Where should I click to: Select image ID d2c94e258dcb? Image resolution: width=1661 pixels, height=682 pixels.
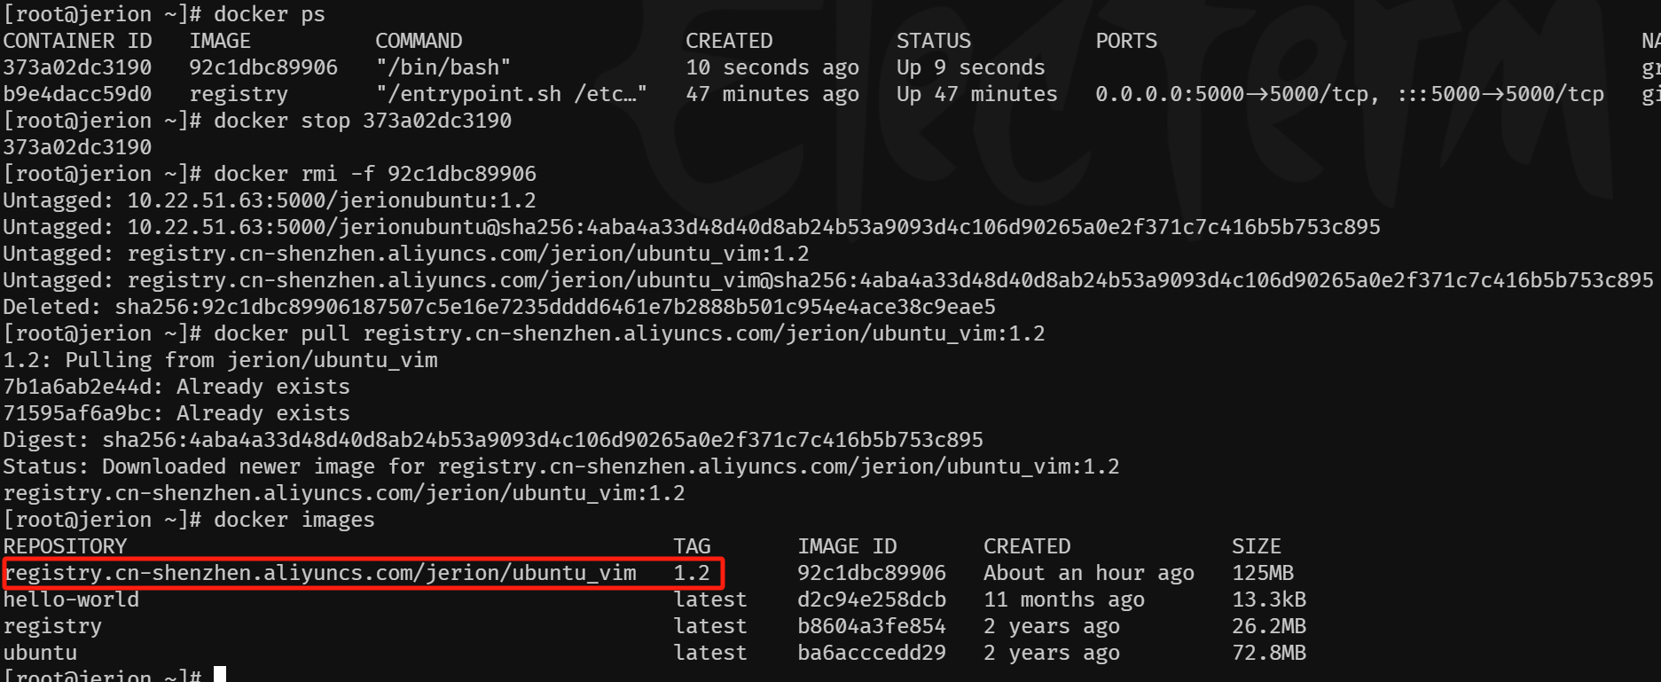tap(872, 600)
